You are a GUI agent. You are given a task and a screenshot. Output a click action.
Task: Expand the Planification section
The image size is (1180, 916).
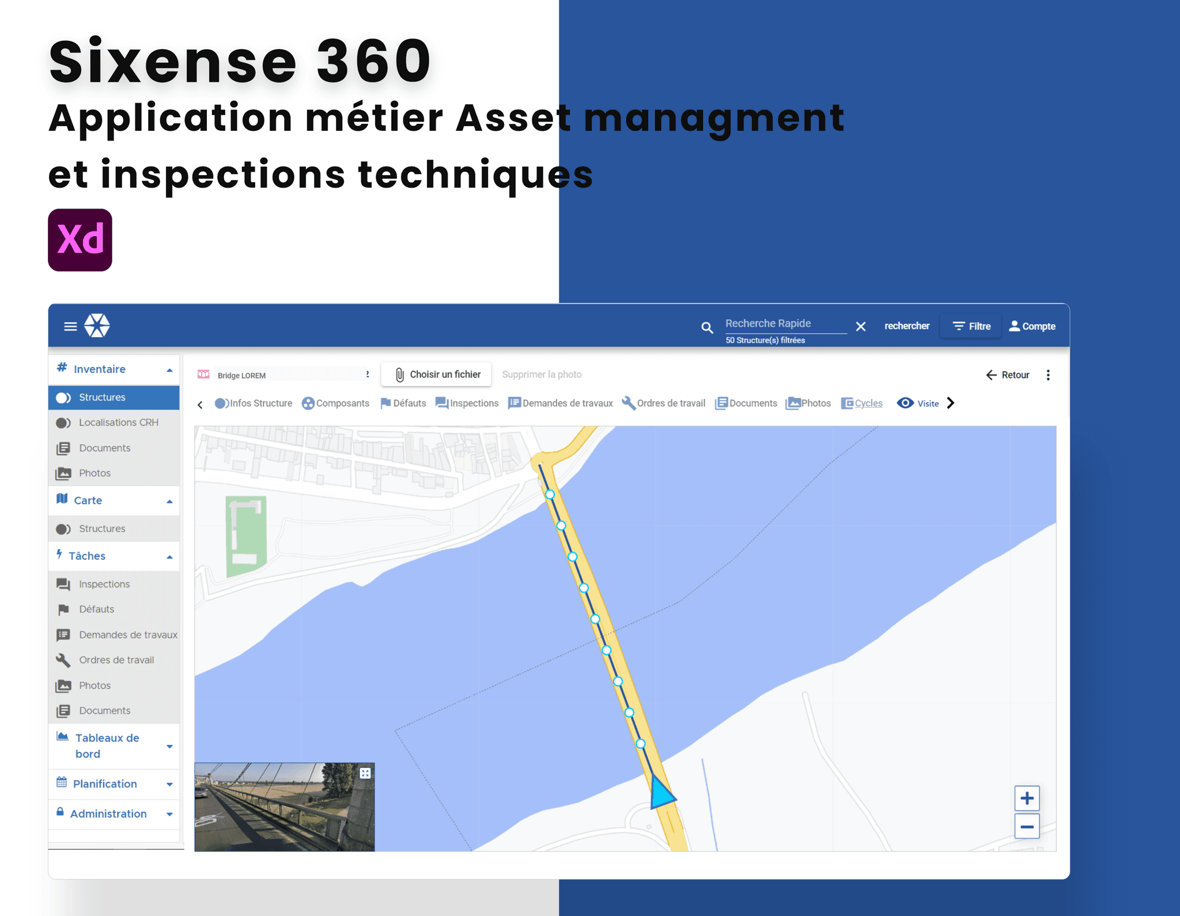coord(114,784)
